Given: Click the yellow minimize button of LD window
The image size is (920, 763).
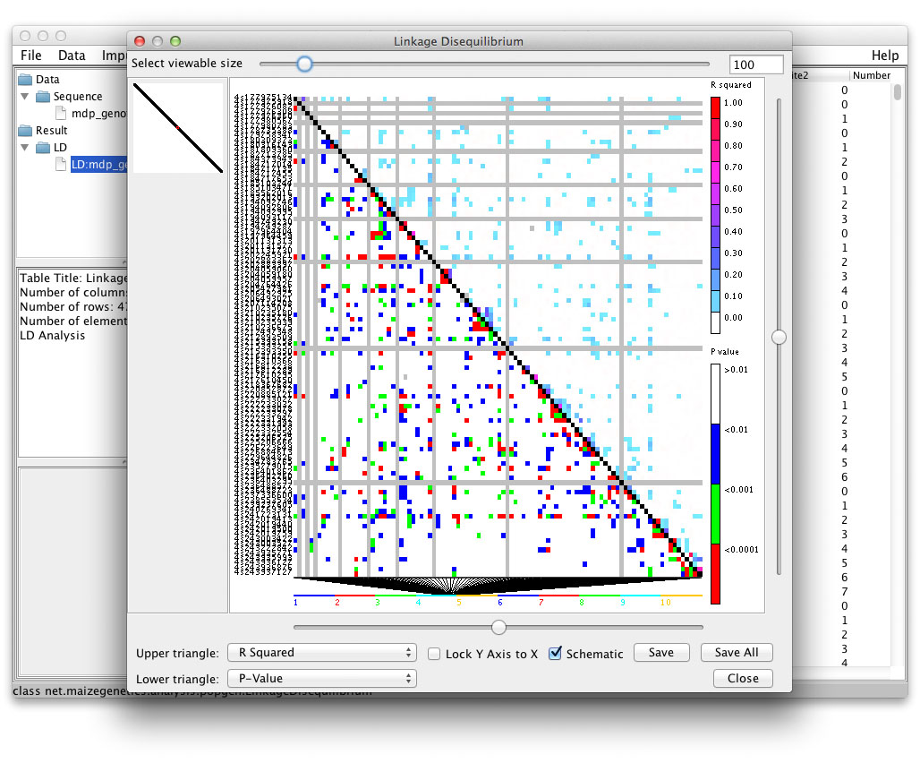Looking at the screenshot, I should [158, 41].
